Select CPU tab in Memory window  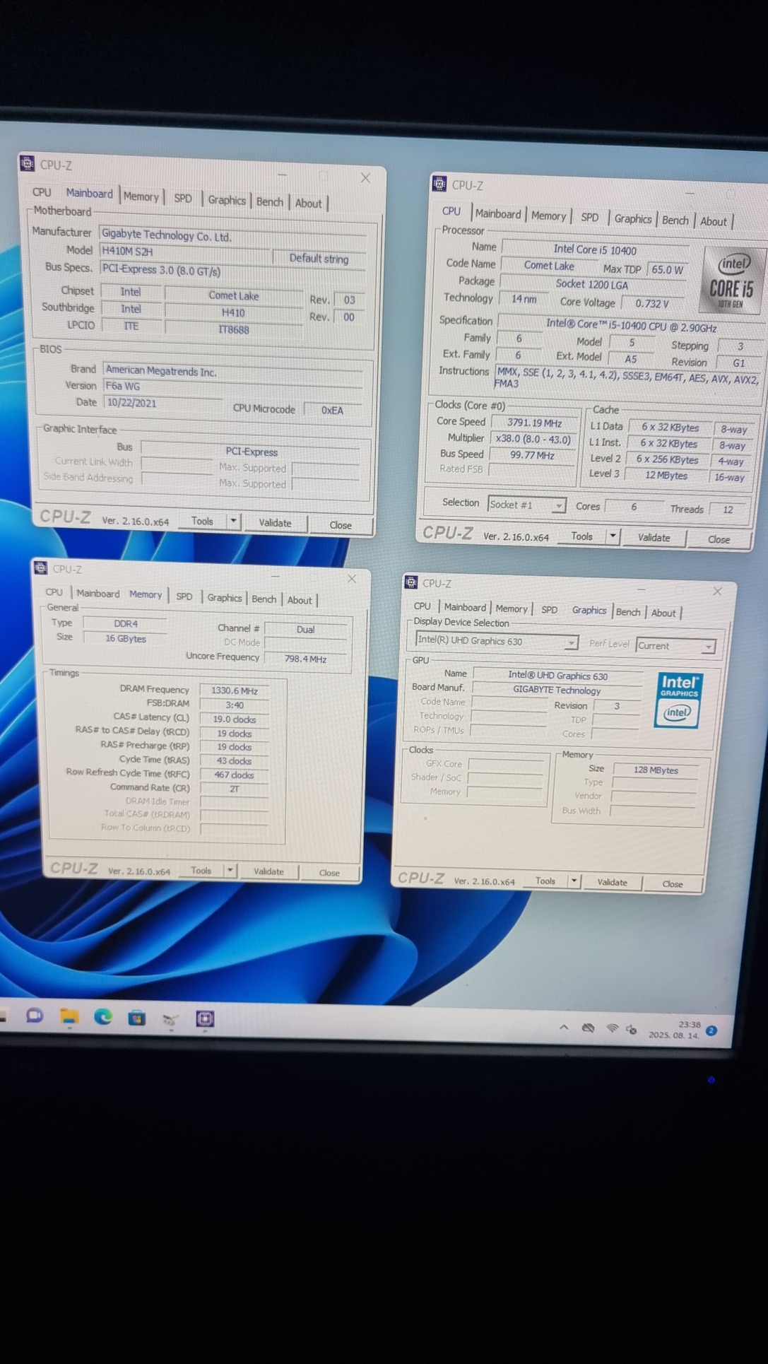[x=54, y=592]
